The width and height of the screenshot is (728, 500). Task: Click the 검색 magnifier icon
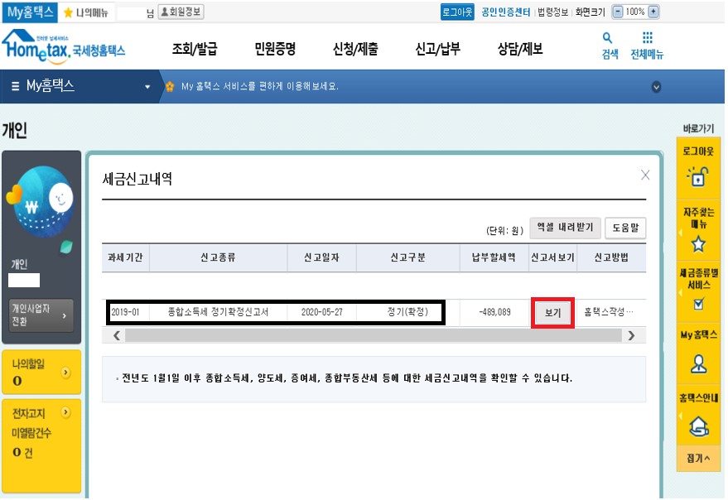pos(608,38)
